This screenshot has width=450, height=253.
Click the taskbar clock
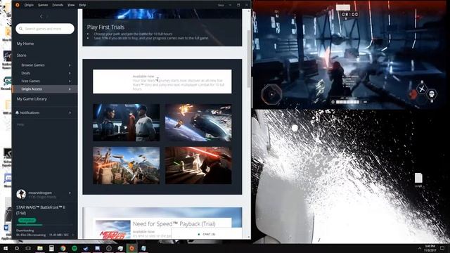430,248
